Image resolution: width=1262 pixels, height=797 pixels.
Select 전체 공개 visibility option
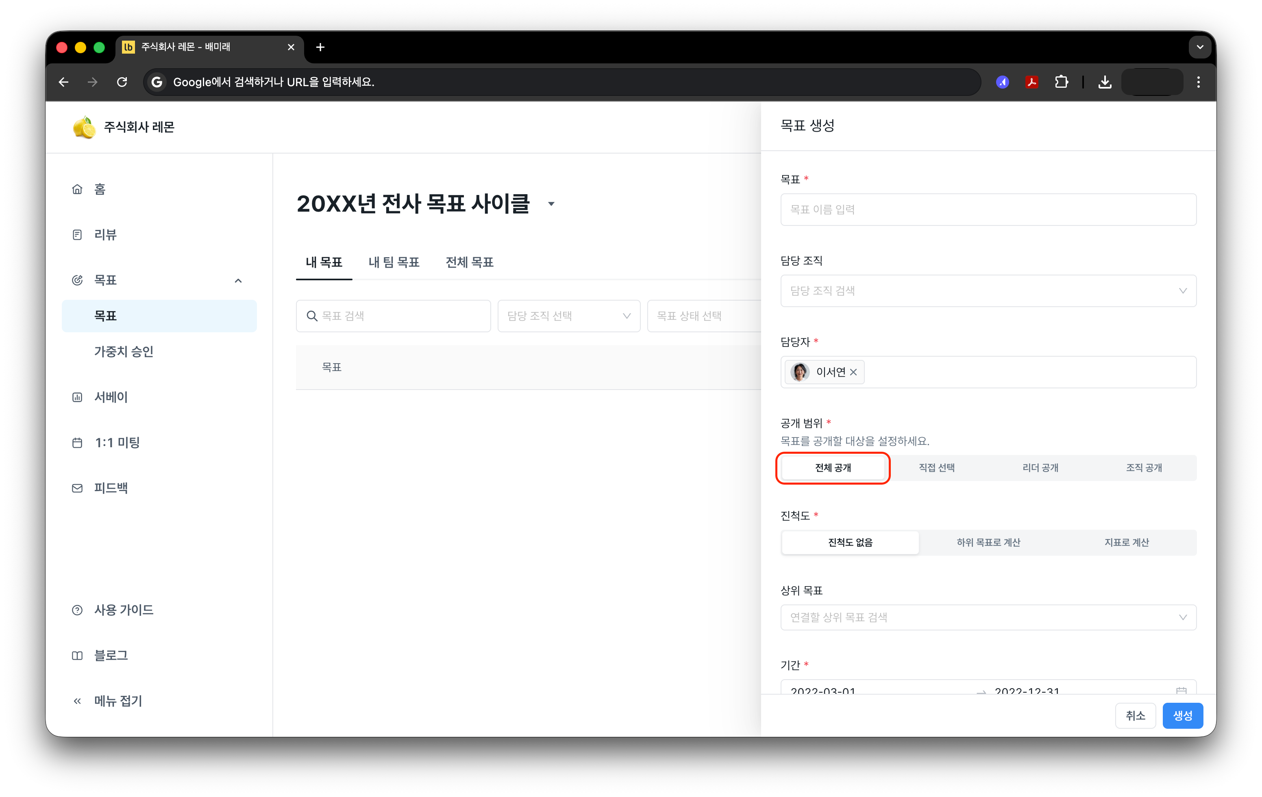click(x=833, y=468)
